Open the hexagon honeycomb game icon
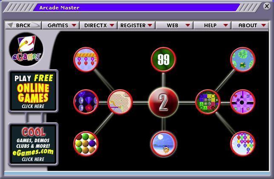This screenshot has height=179, width=274. pyautogui.click(x=120, y=102)
